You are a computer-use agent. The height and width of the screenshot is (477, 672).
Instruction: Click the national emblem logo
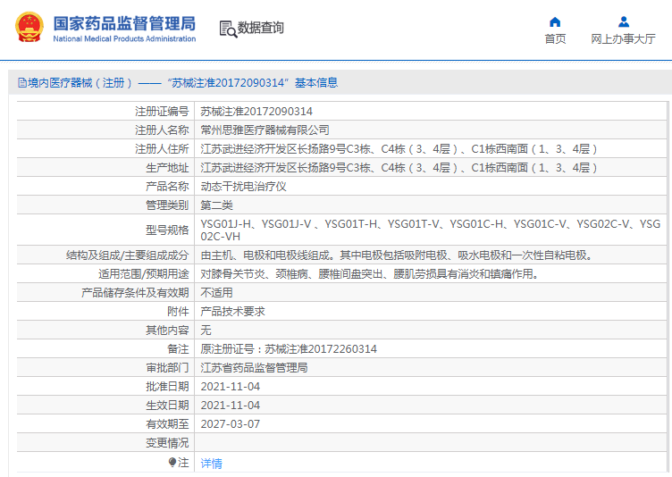[28, 28]
